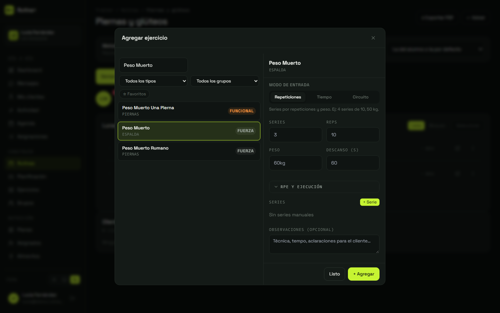Click the highlighted Peso Muerto Espalda row

coord(189,131)
